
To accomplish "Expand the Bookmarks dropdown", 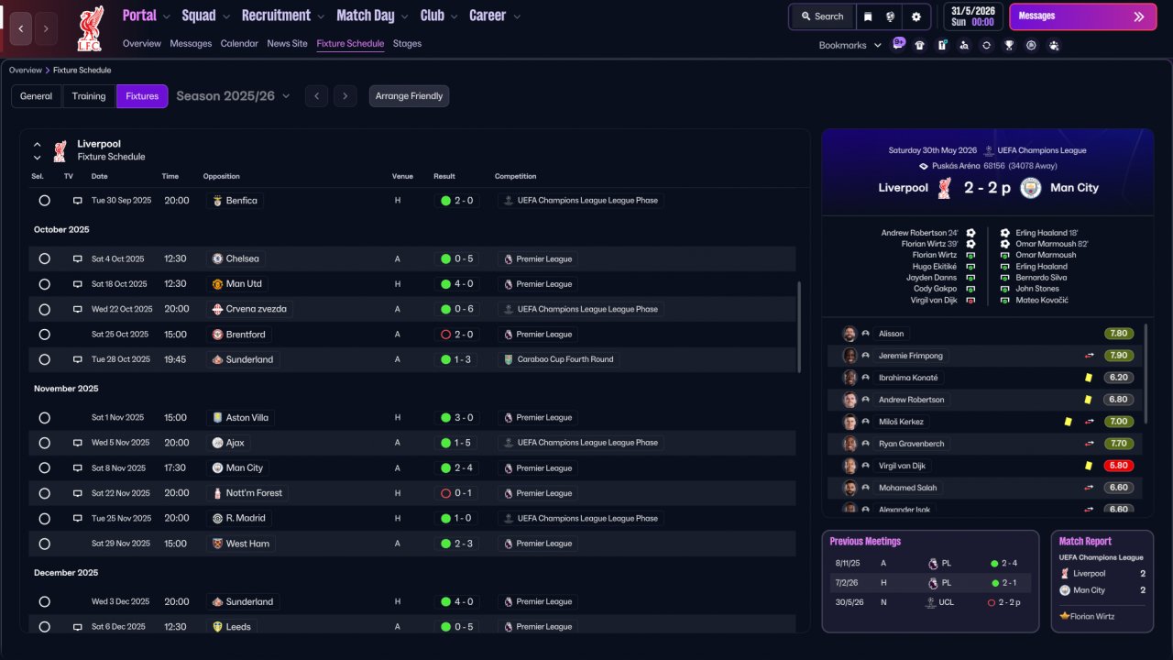I will (850, 45).
